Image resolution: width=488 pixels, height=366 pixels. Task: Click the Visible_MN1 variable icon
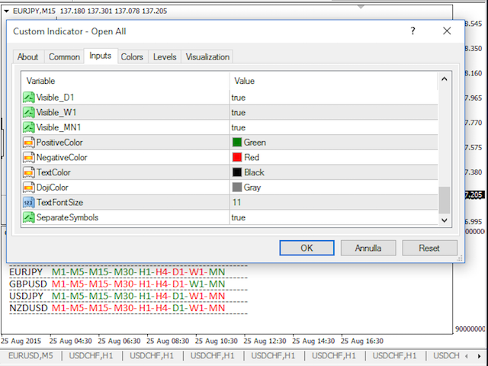pyautogui.click(x=29, y=127)
